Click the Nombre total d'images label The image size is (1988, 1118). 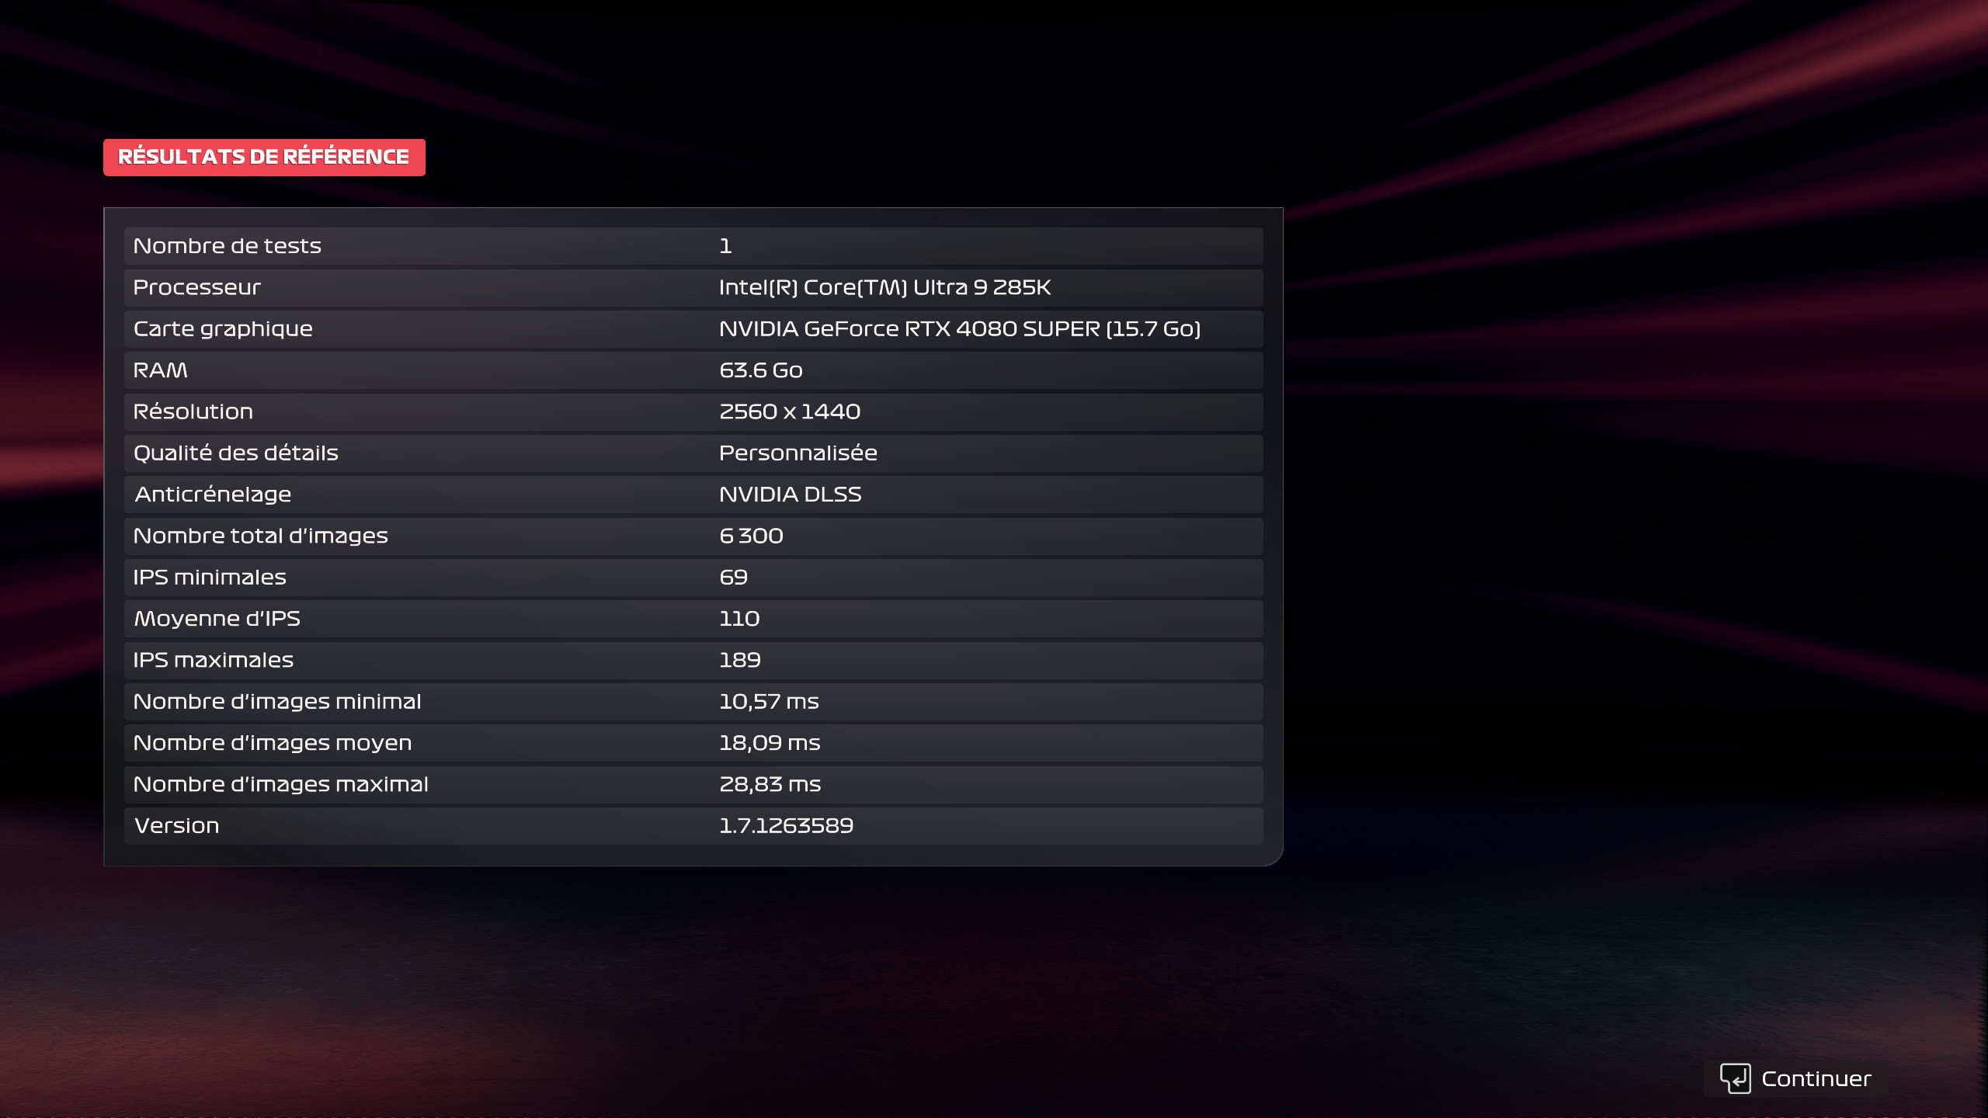click(x=260, y=536)
